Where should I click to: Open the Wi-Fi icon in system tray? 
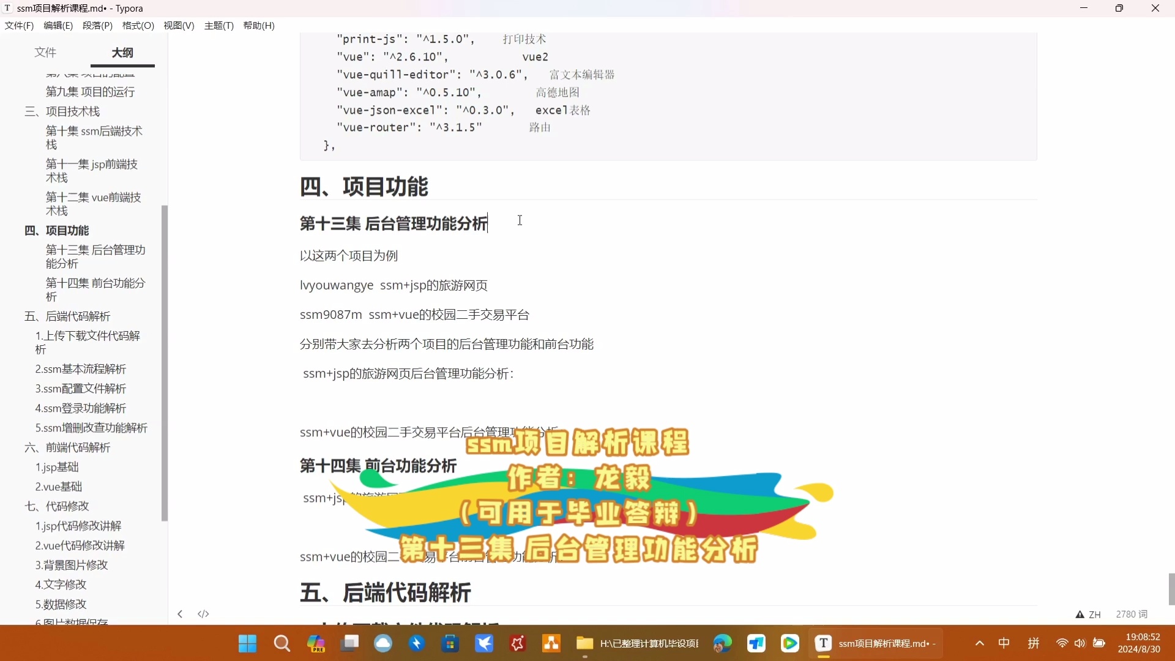tap(1062, 643)
